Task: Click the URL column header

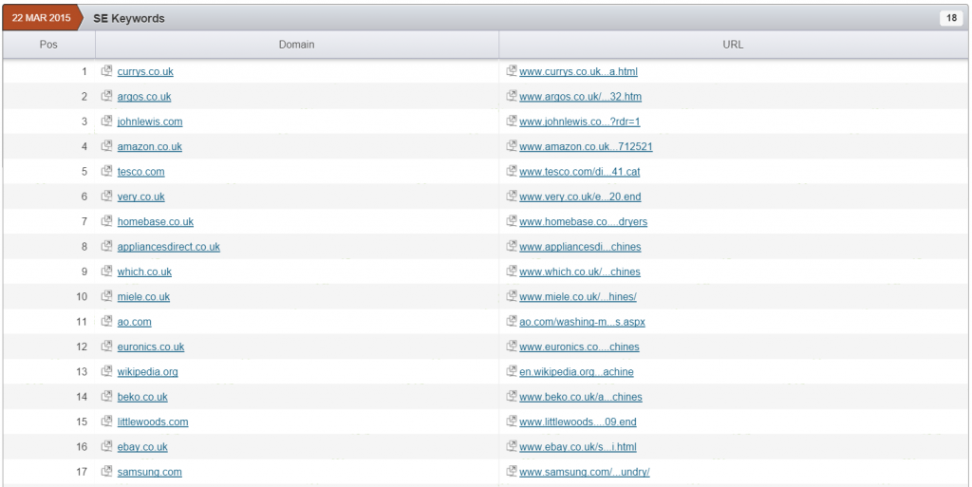Action: click(x=732, y=45)
